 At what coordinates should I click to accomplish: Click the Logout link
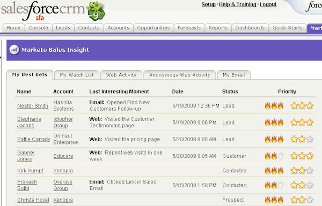(x=268, y=4)
